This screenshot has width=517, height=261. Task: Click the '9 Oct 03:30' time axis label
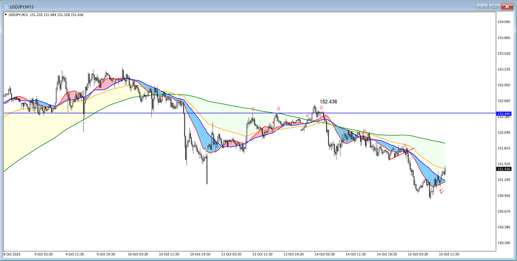click(x=44, y=254)
